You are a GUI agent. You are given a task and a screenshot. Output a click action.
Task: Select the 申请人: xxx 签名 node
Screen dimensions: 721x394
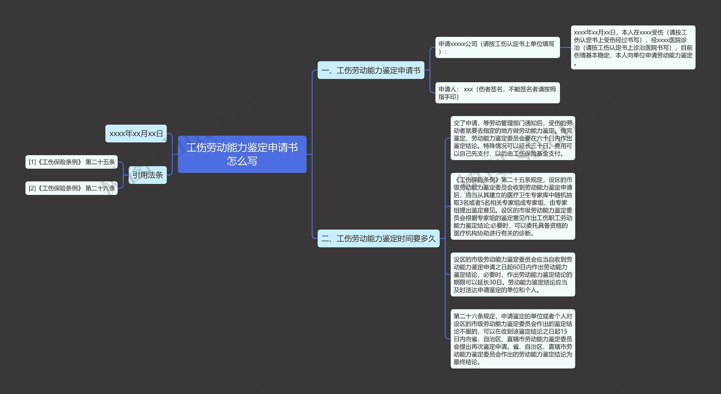click(x=497, y=93)
